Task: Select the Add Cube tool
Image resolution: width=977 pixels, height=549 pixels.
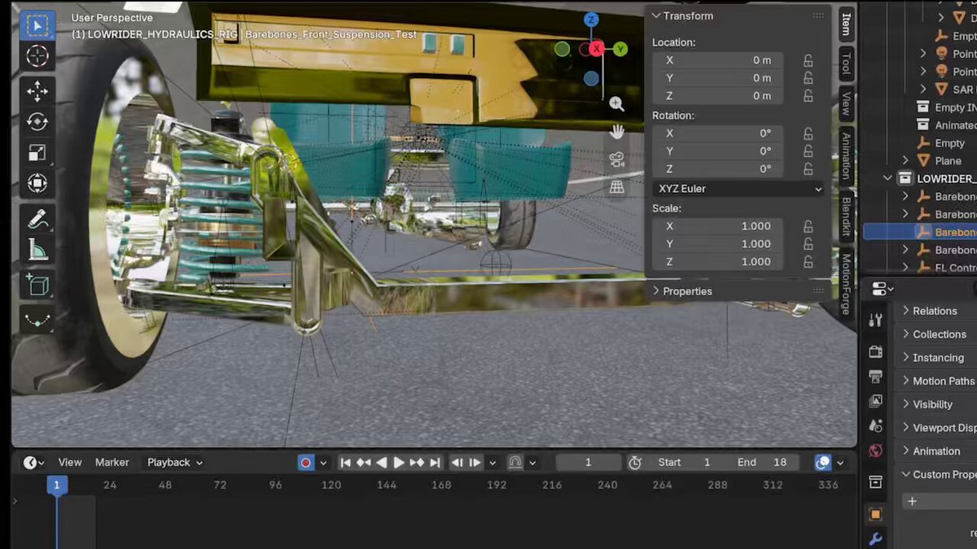Action: 37,285
